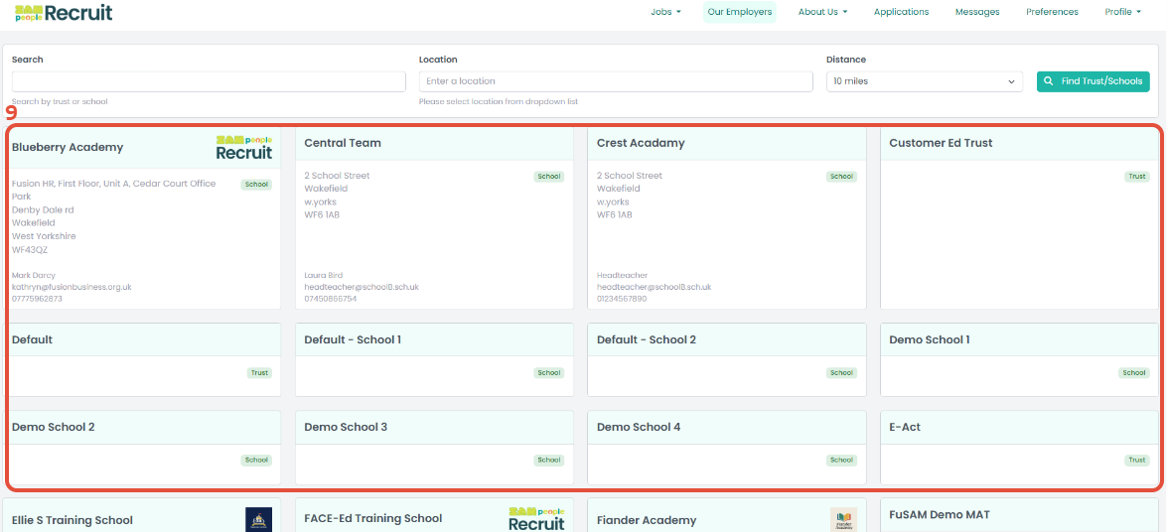Viewport: 1167px width, 532px height.
Task: Open the Applications page
Action: click(x=901, y=12)
